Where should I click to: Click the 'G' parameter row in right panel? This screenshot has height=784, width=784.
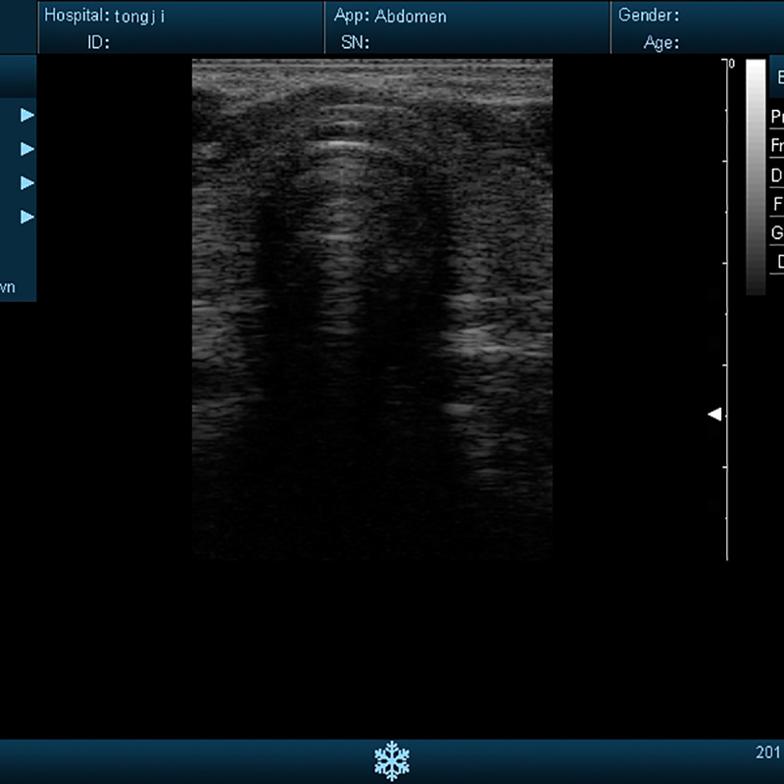click(x=777, y=232)
